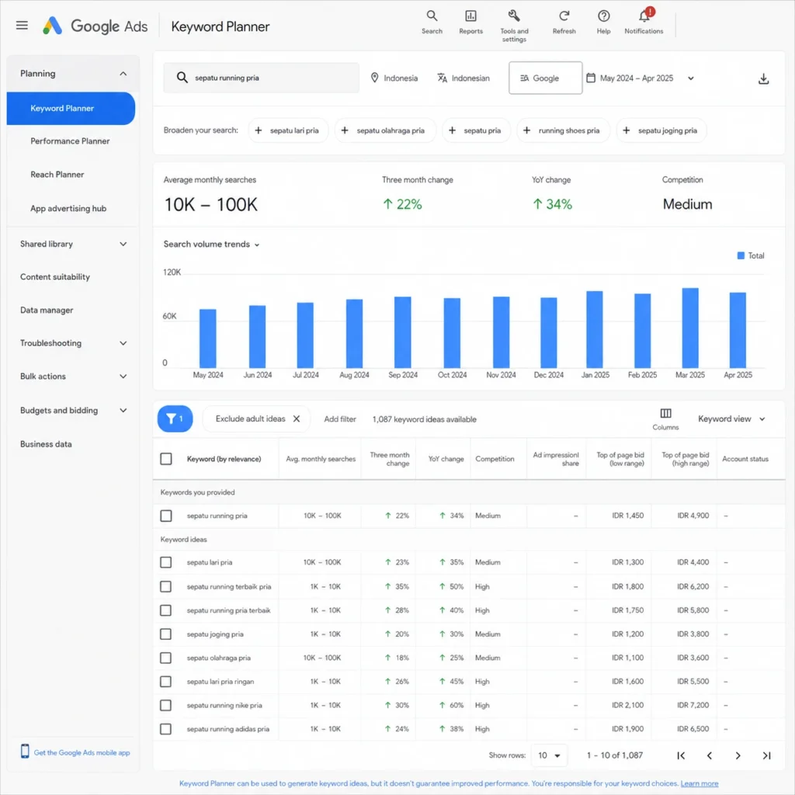Open the Keyword view dropdown
Image resolution: width=795 pixels, height=795 pixels.
coord(731,418)
